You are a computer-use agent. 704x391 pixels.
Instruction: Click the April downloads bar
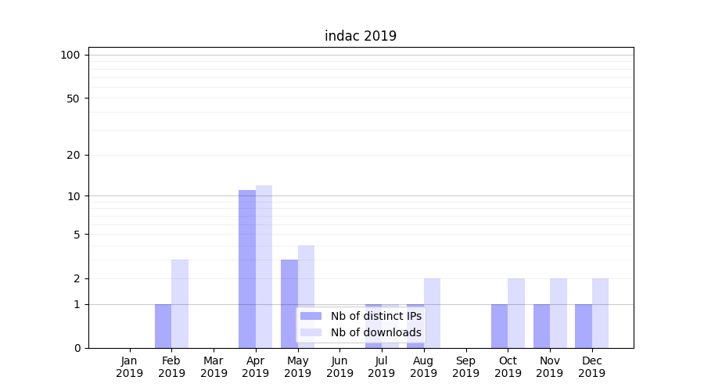pos(264,267)
